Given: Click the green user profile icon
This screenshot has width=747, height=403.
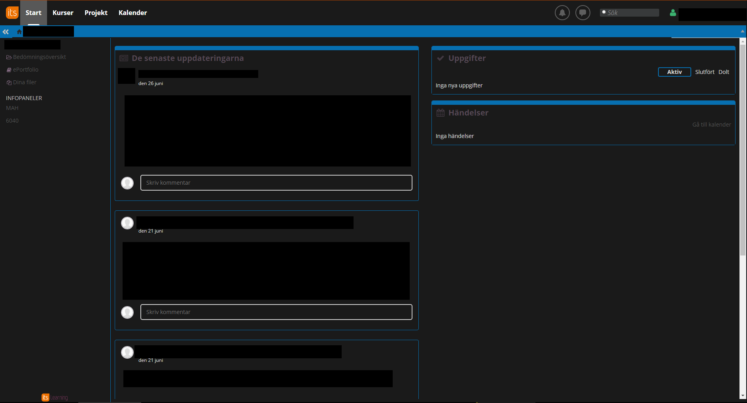Looking at the screenshot, I should coord(673,13).
